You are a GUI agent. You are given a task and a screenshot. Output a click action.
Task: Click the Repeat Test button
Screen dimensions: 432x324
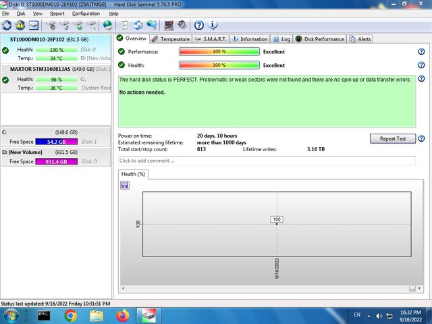[x=392, y=138]
